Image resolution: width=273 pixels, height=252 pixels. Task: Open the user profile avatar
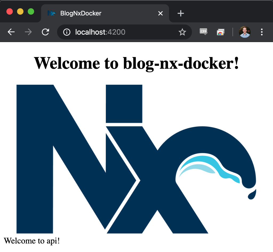pyautogui.click(x=245, y=32)
